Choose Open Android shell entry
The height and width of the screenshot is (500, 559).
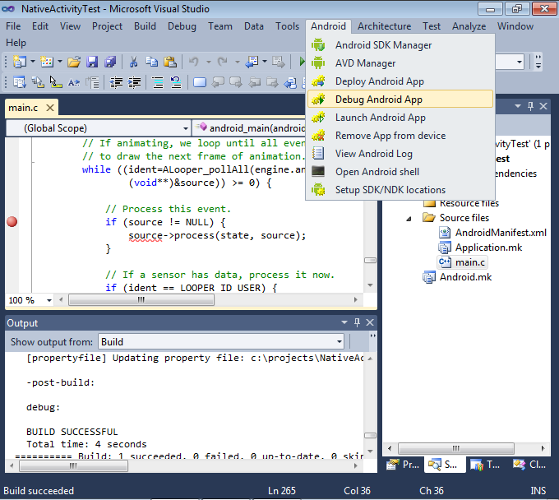(x=400, y=172)
